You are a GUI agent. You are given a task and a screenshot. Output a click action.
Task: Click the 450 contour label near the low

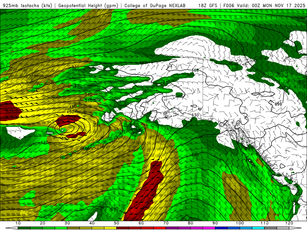(70, 112)
